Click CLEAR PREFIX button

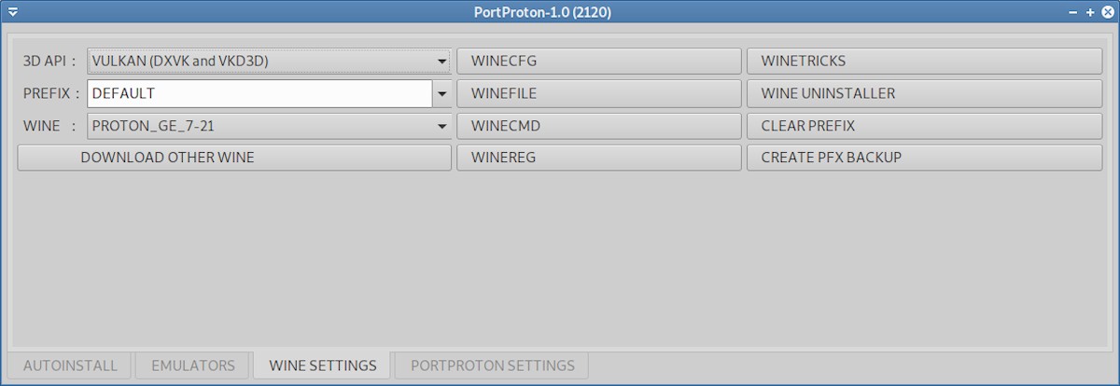coord(924,126)
